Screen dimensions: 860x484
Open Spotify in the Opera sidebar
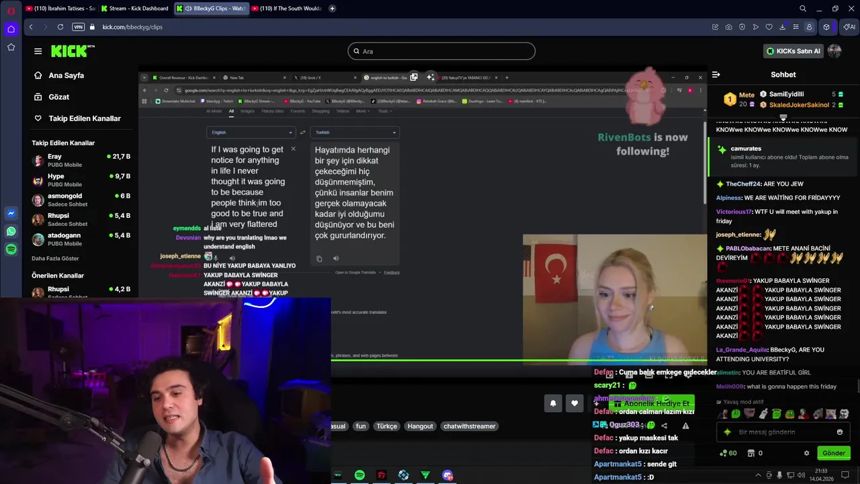[x=11, y=249]
